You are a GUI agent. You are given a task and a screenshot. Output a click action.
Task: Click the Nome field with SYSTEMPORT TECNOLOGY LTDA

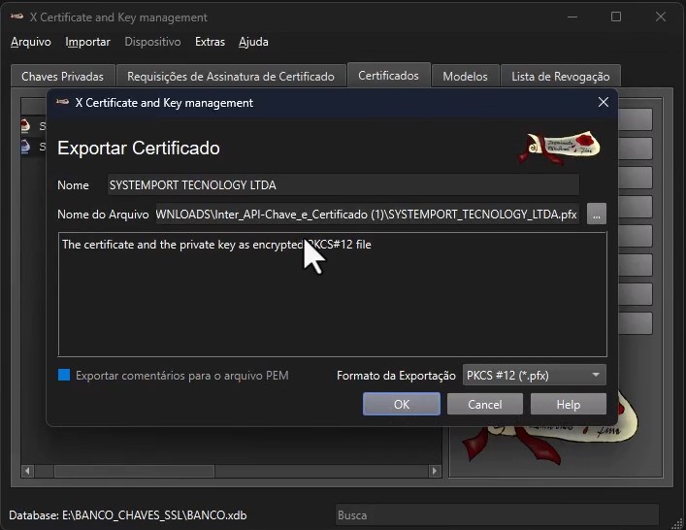tap(343, 185)
